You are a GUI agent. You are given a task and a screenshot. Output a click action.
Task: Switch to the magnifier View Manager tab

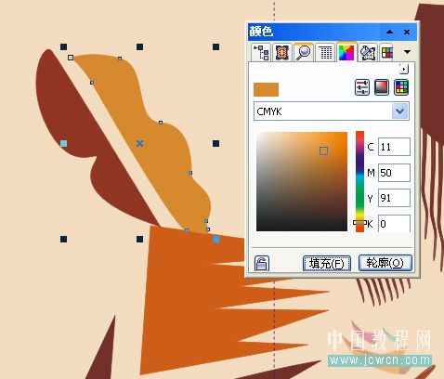click(304, 52)
